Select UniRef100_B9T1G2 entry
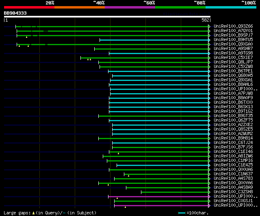Screen dimensions: 260x216 [233, 111]
